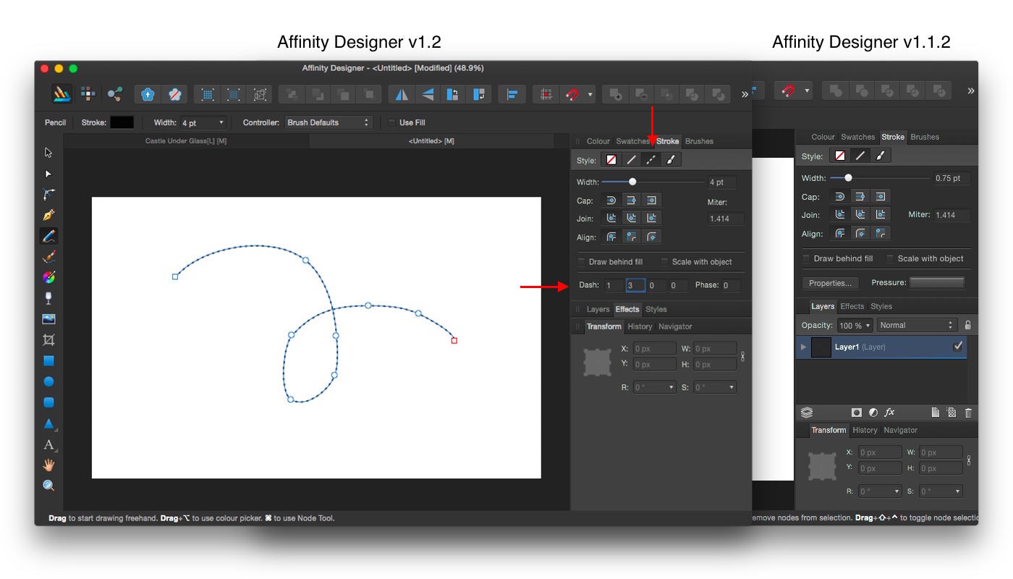The image size is (1013, 579).
Task: Switch to the Draw Persona icon
Action: [62, 93]
